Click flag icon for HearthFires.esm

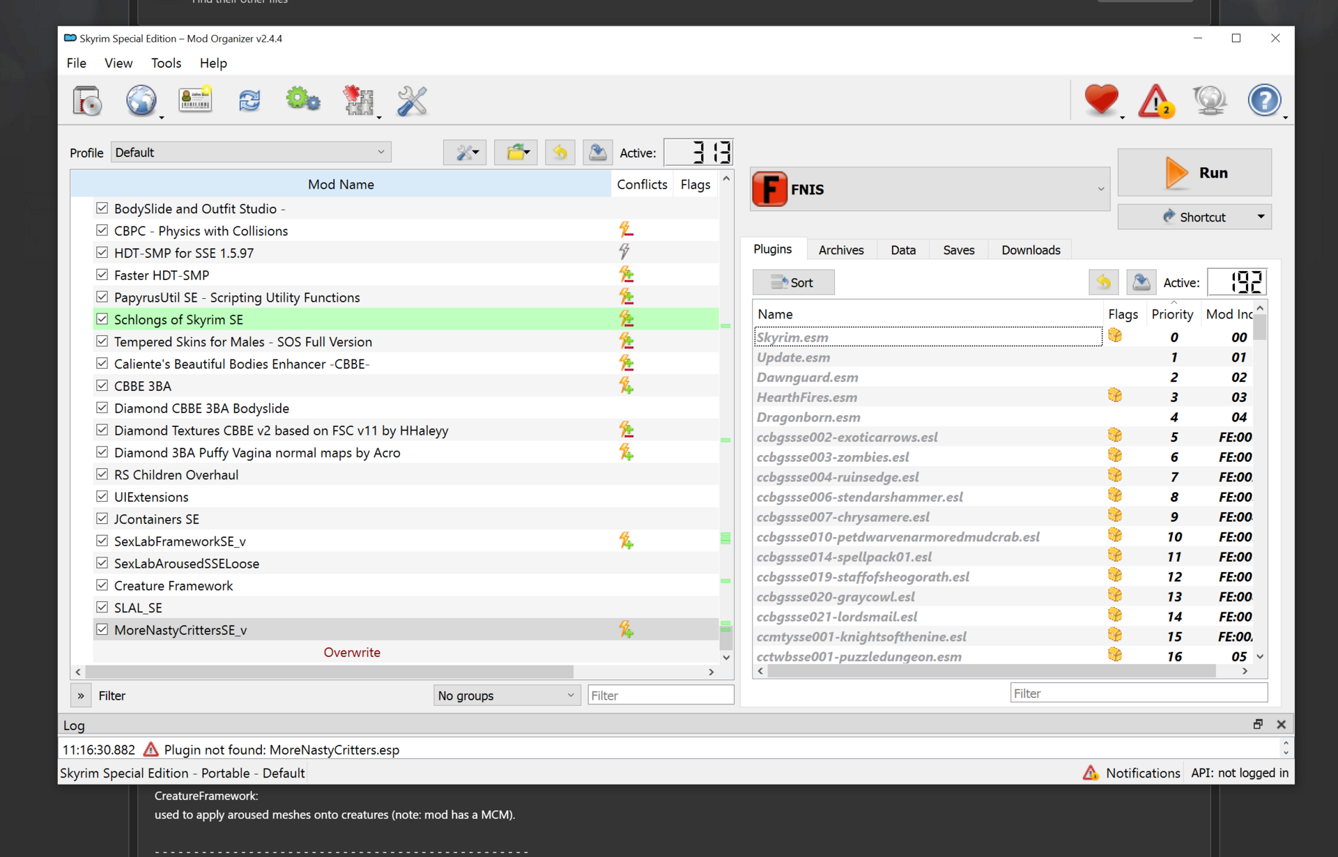click(1115, 396)
